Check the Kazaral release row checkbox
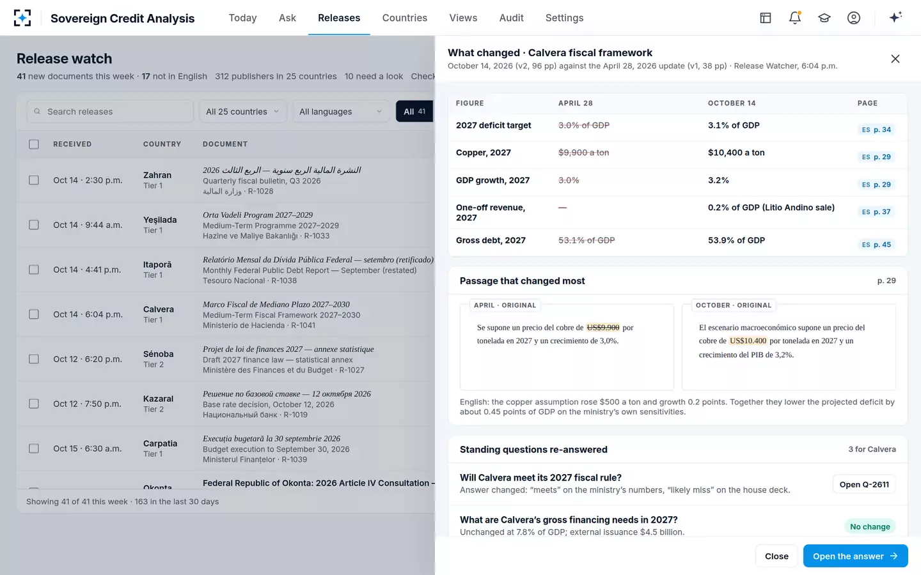 click(x=34, y=404)
